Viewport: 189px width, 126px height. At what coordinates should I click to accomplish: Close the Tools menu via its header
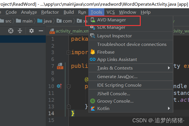click(x=96, y=12)
